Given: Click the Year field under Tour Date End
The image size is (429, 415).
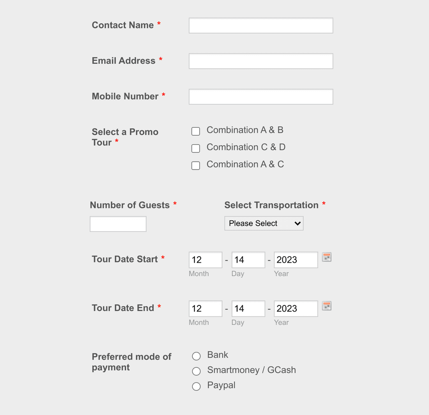Looking at the screenshot, I should (x=295, y=308).
